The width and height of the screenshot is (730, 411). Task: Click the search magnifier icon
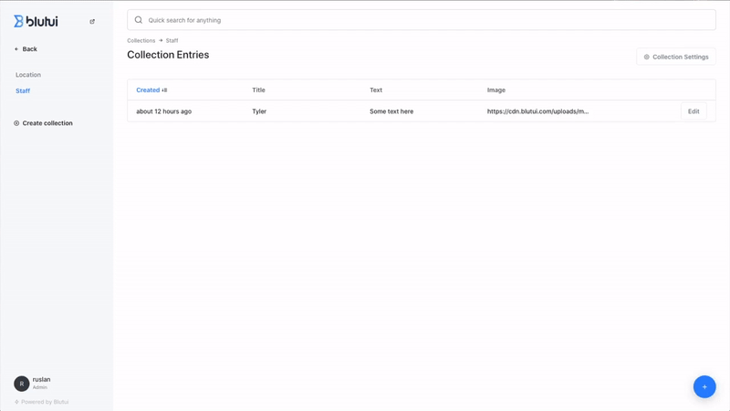pos(139,20)
